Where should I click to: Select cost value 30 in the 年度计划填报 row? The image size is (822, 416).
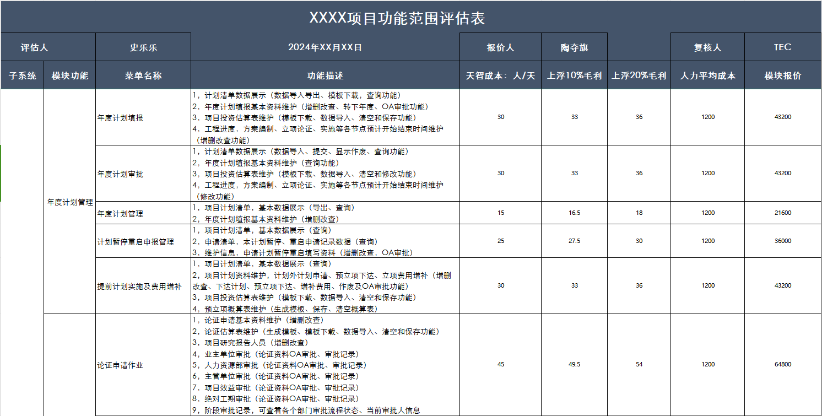[500, 117]
